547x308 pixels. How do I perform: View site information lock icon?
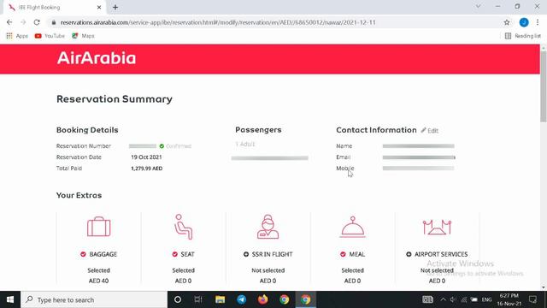tap(53, 22)
